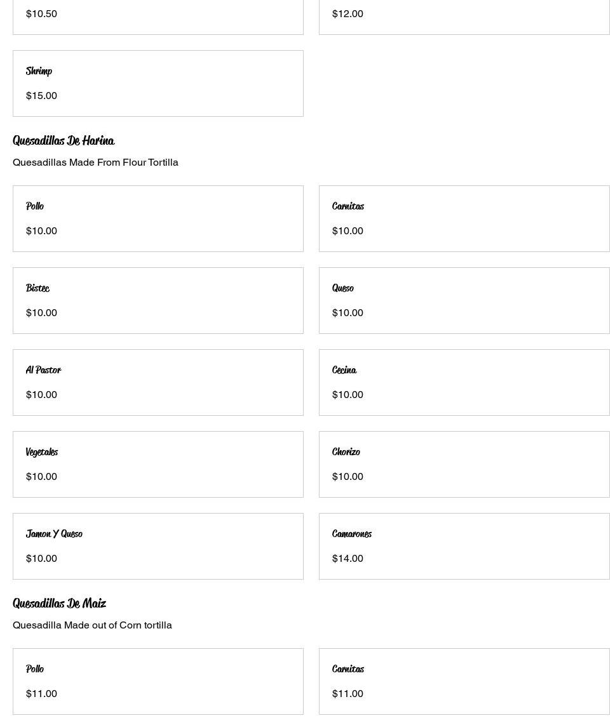Open the Vegetales quesadilla item
613x718 pixels.
click(x=158, y=464)
